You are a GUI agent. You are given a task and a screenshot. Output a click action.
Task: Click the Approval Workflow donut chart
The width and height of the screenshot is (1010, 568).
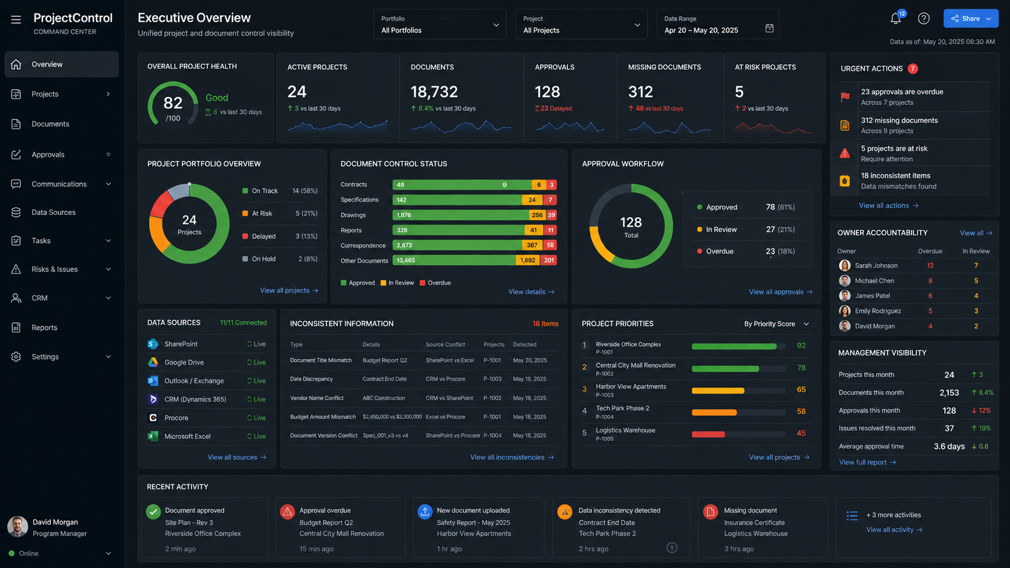click(x=631, y=226)
